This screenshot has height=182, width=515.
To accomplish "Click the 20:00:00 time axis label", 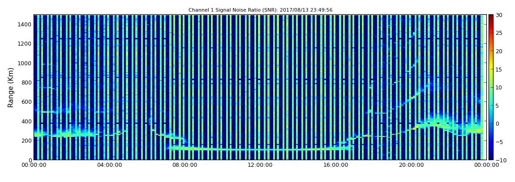I will 410,165.
